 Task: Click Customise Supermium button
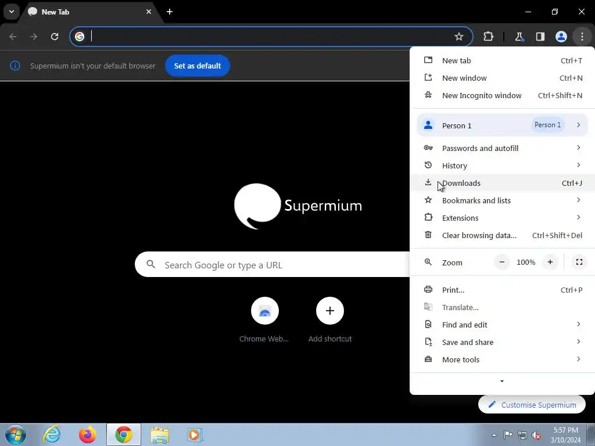tap(532, 405)
